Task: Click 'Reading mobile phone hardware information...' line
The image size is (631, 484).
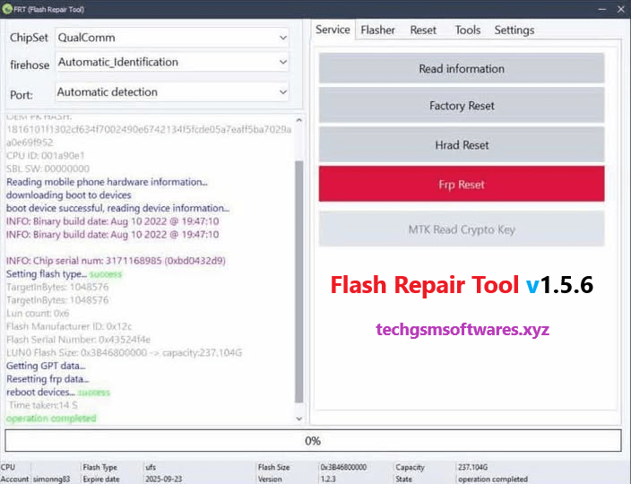Action: click(107, 182)
